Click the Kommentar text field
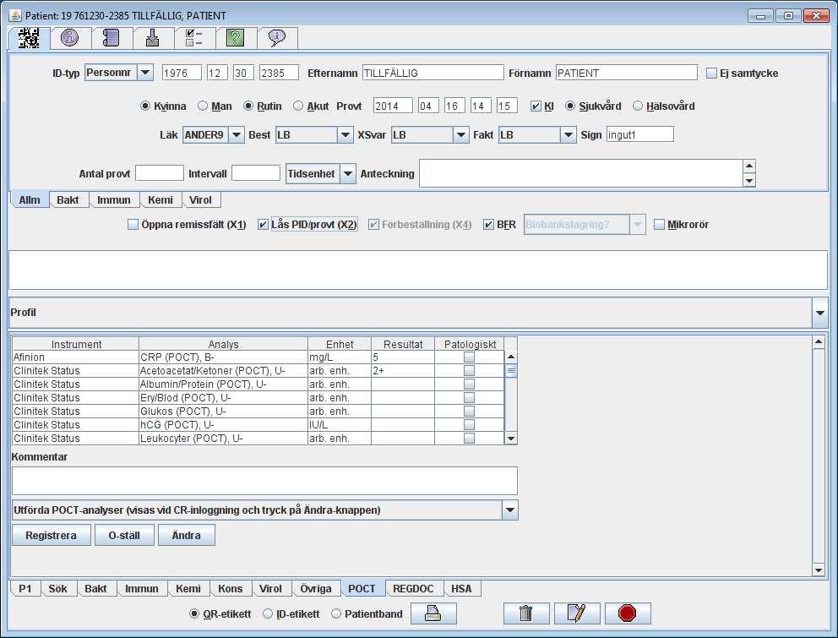The height and width of the screenshot is (638, 838). click(264, 481)
